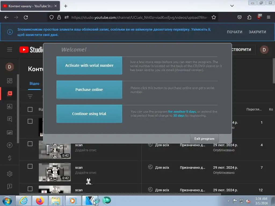Reload the page with refresh icon
This screenshot has width=275, height=206.
[26, 17]
